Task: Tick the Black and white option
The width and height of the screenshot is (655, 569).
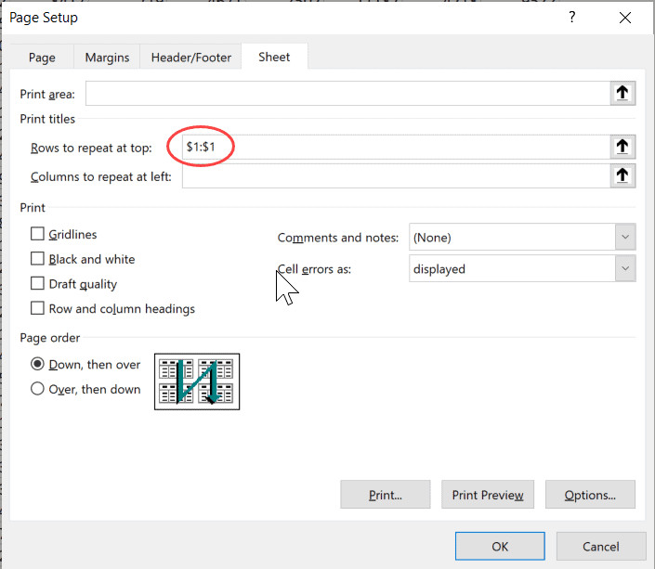Action: point(38,259)
